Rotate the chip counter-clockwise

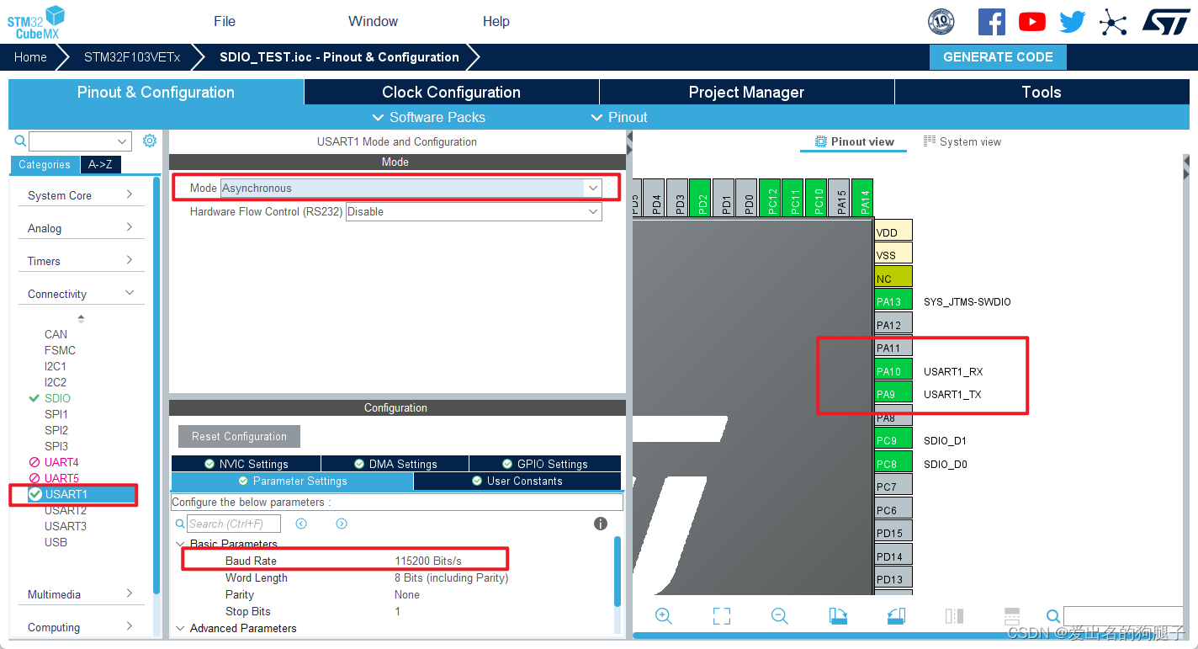point(896,616)
